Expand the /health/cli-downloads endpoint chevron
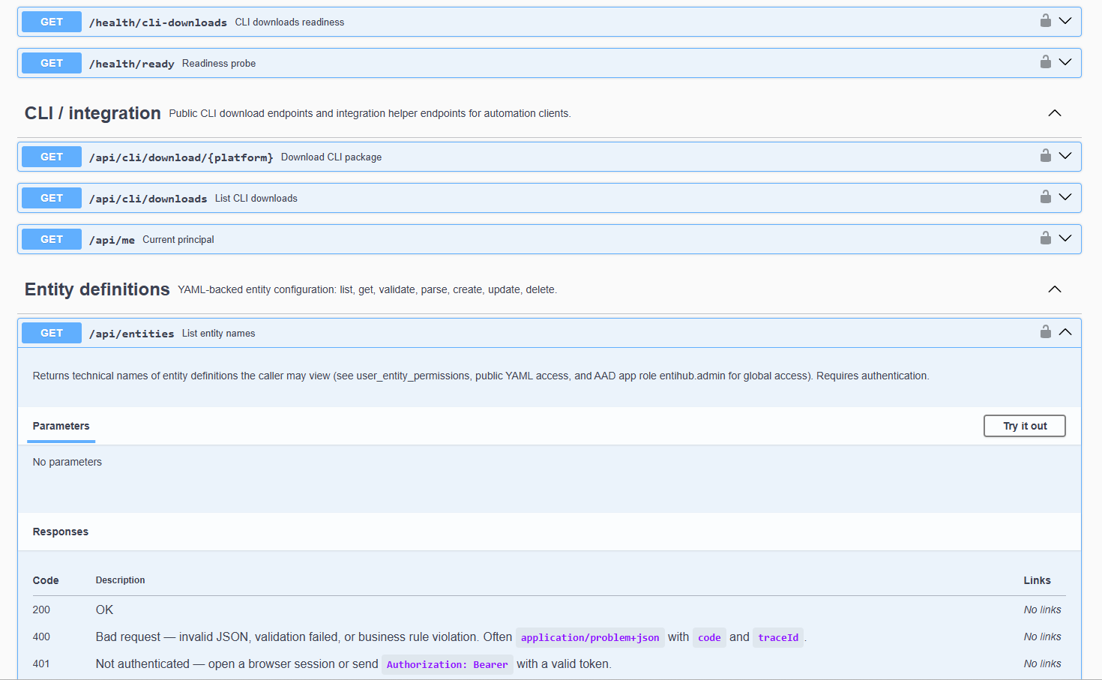This screenshot has height=680, width=1102. coord(1065,21)
